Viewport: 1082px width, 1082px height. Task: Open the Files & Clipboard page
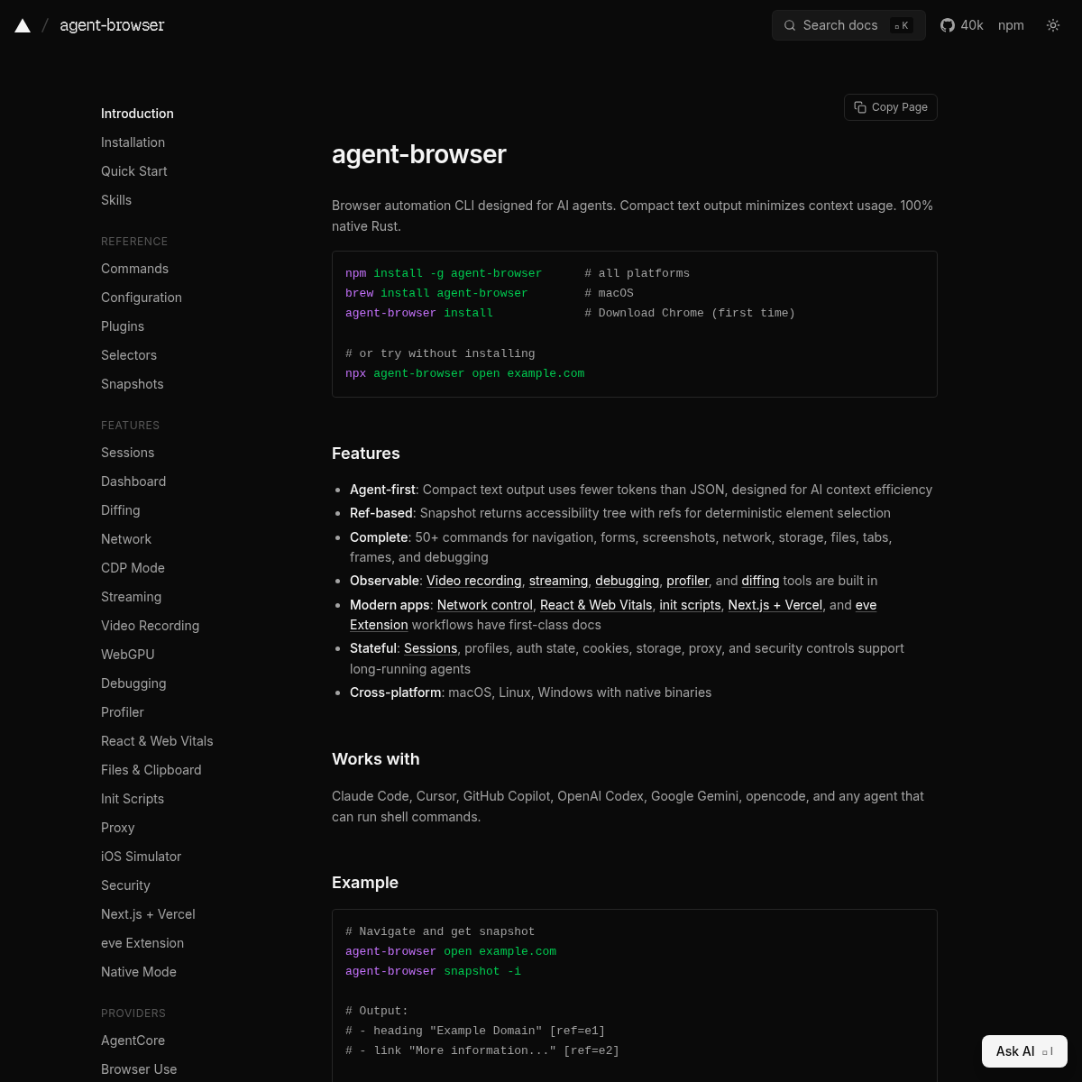tap(151, 770)
